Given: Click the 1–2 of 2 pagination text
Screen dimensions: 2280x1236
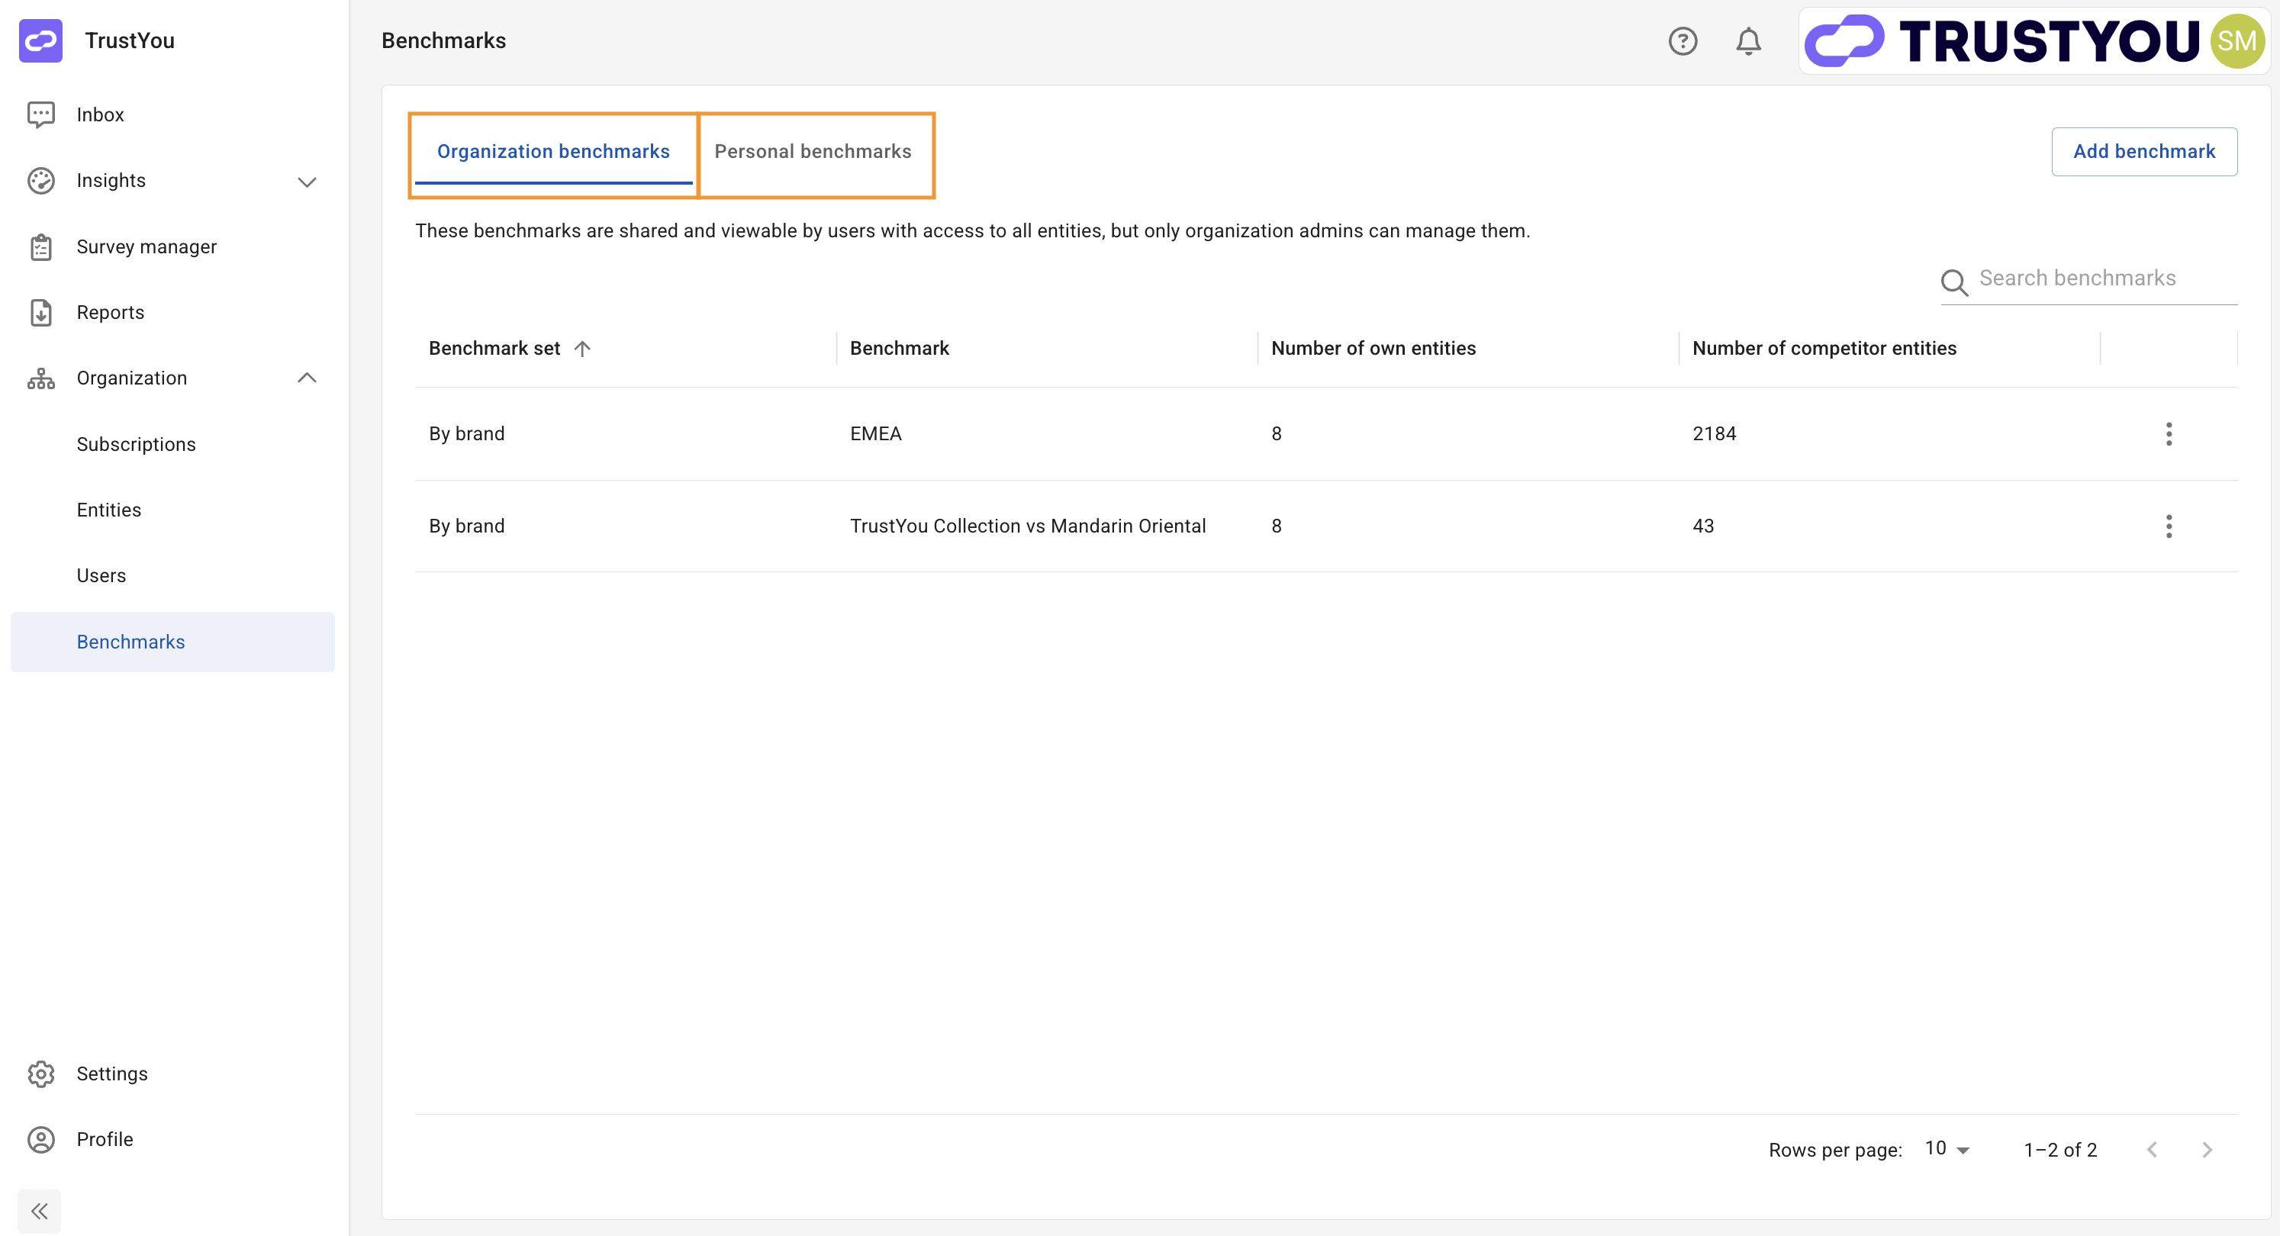Looking at the screenshot, I should pyautogui.click(x=2060, y=1149).
